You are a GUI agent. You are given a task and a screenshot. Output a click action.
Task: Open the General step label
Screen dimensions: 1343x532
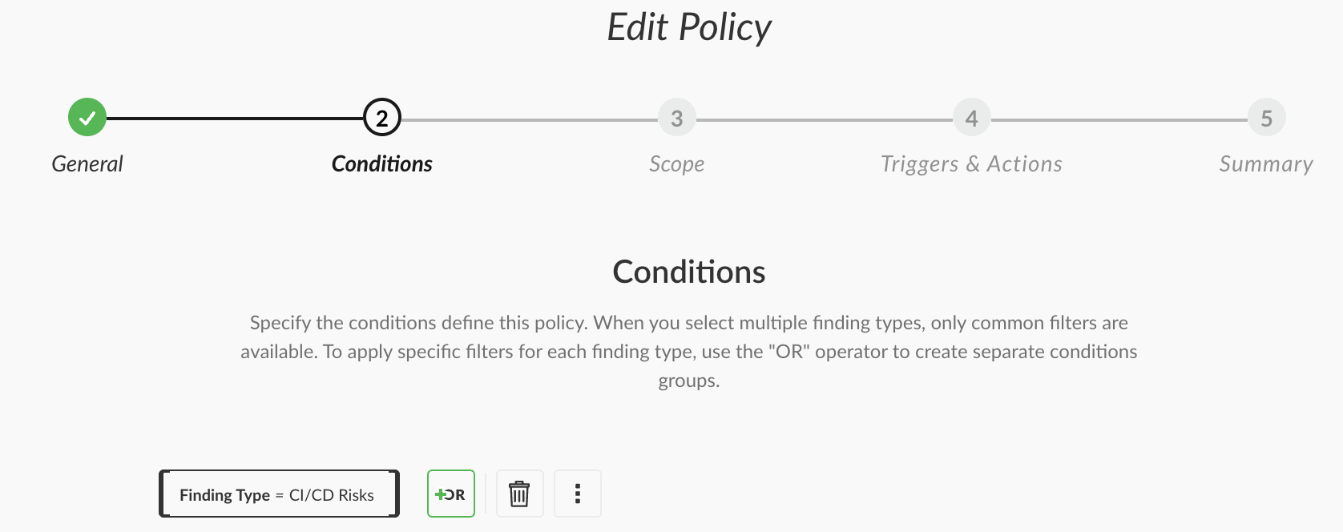[x=87, y=164]
